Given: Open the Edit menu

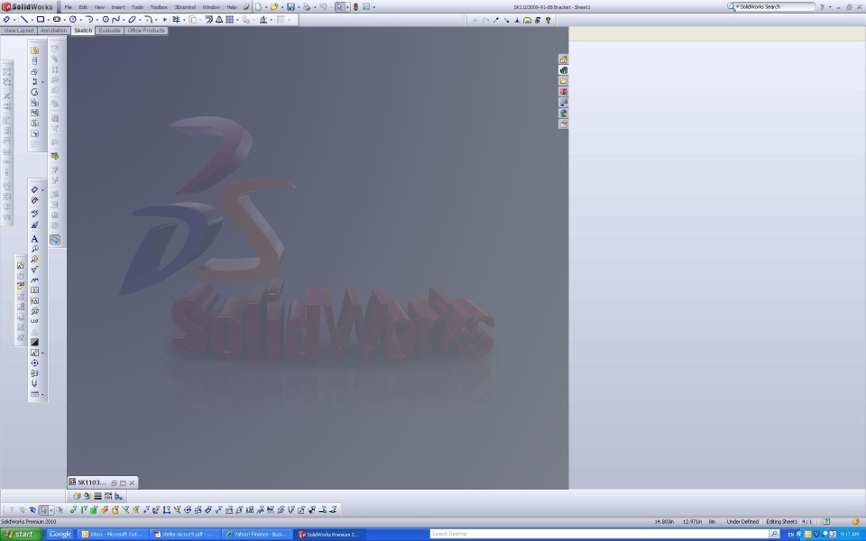Looking at the screenshot, I should point(83,7).
